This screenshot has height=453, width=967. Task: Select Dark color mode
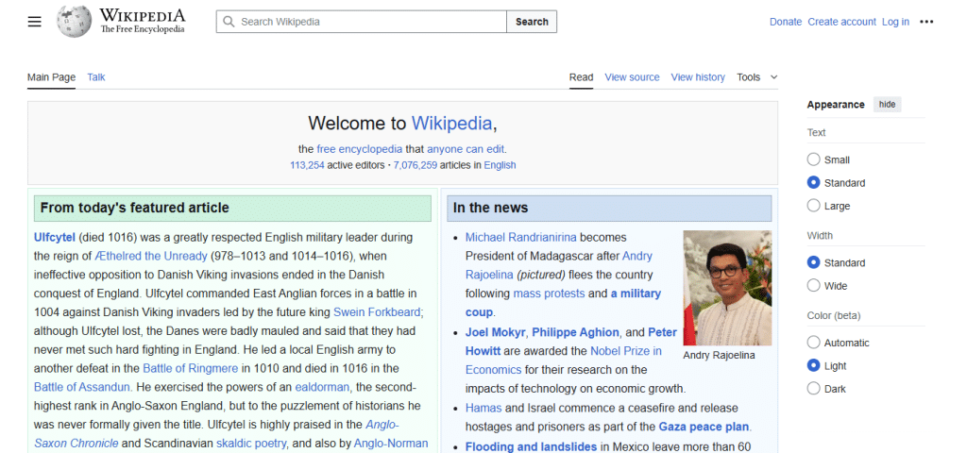click(813, 388)
